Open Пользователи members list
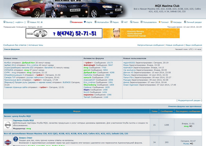The width and height of the screenshot is (206, 146). (150, 22)
